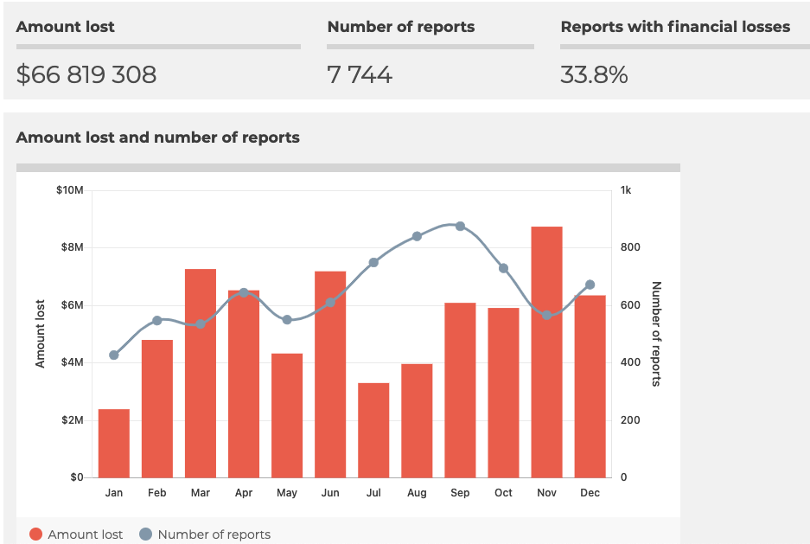Click the August amount lost bar

click(x=417, y=420)
